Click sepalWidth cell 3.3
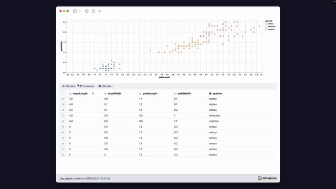 pyautogui.click(x=106, y=143)
